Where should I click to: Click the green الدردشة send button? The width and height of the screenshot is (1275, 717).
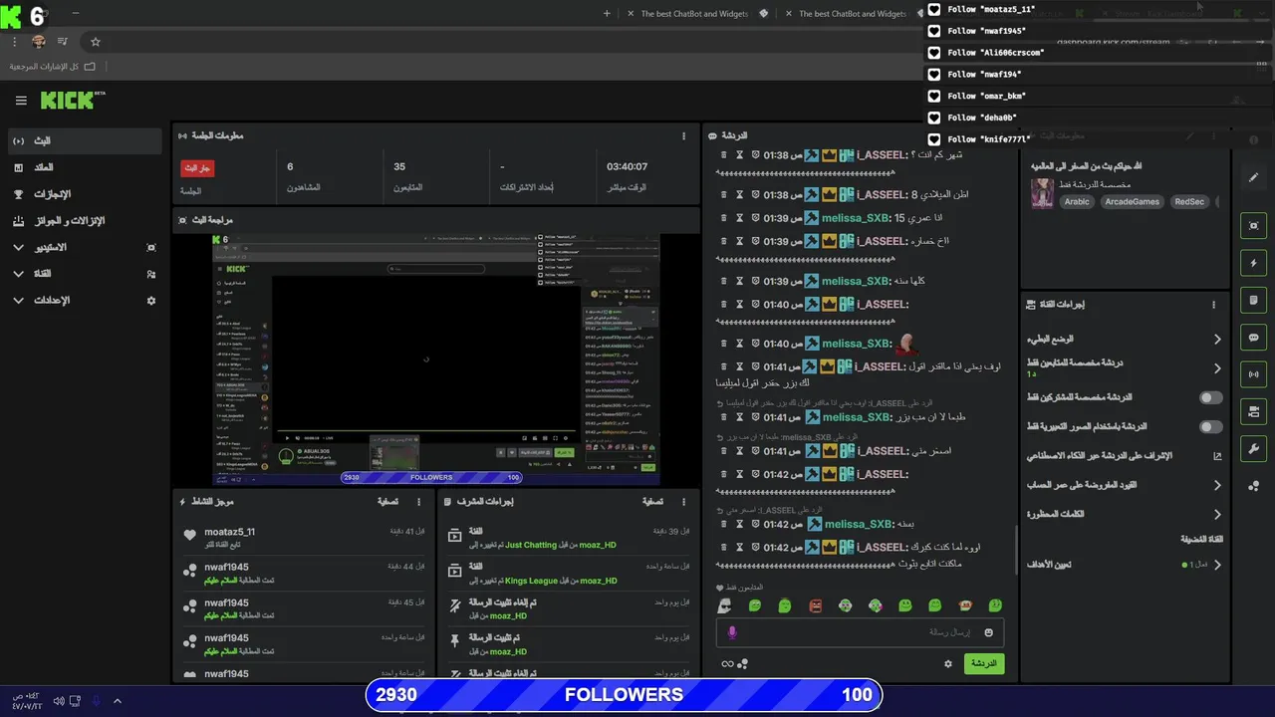click(984, 663)
